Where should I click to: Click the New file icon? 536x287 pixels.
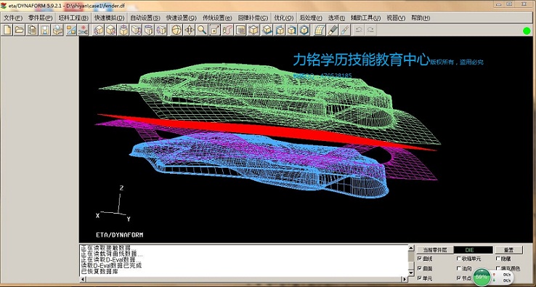(7, 30)
